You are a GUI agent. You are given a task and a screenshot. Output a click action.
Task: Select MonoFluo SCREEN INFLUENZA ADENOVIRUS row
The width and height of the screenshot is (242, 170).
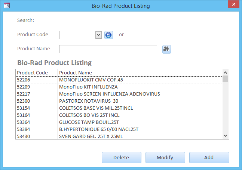[x=119, y=94]
